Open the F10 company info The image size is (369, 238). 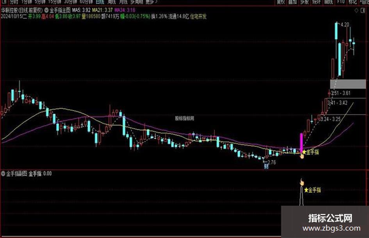pos(341,2)
